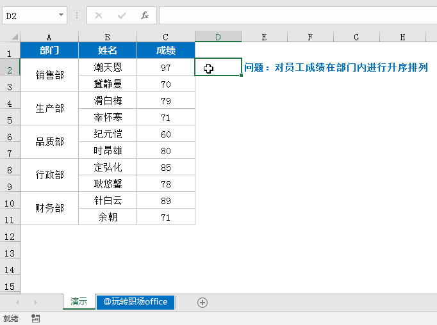This screenshot has height=325, width=437.
Task: Click the 部门 header cell
Action: tap(49, 51)
